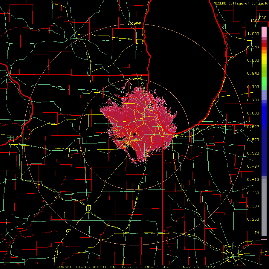Select the 0.467 legend value
The width and height of the screenshot is (269, 269).
[x=253, y=166]
